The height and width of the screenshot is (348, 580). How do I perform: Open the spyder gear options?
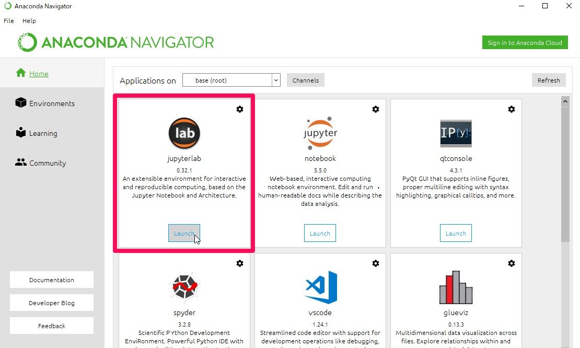point(240,263)
